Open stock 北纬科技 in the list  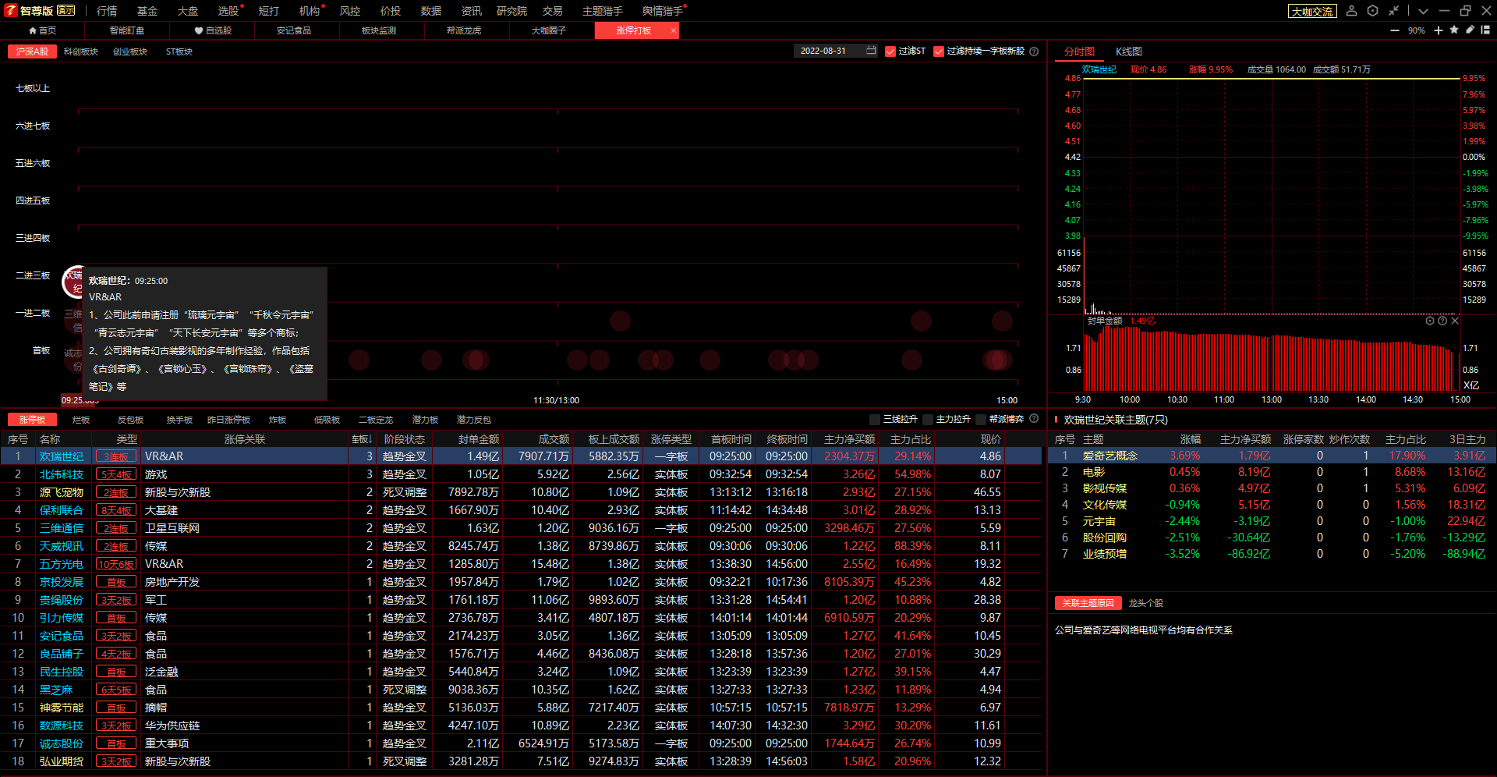[62, 474]
